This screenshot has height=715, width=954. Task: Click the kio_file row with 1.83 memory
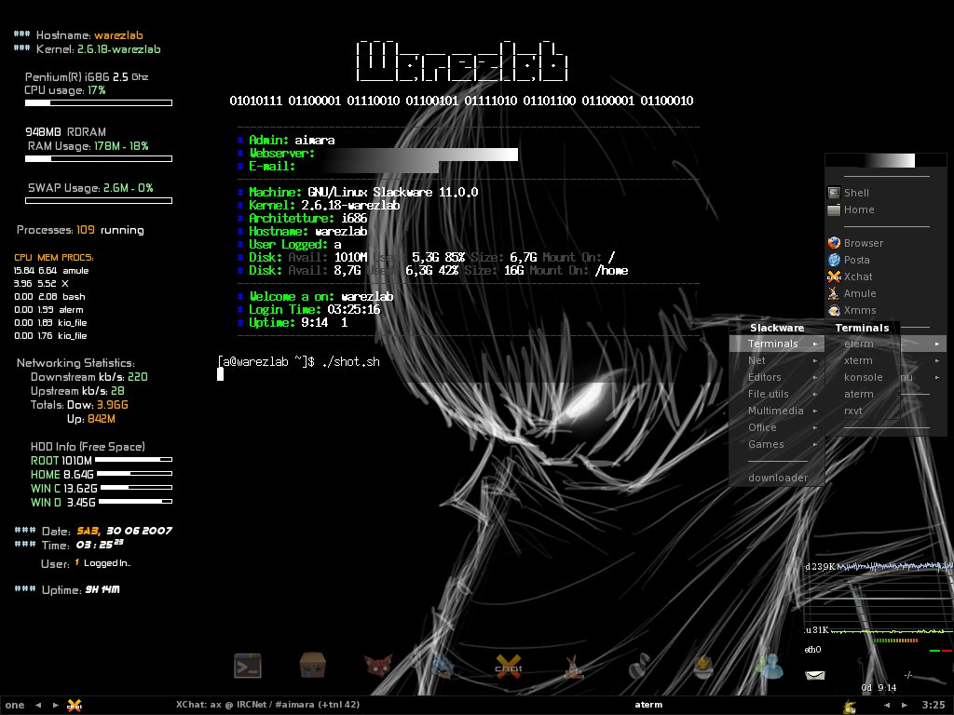tap(50, 323)
